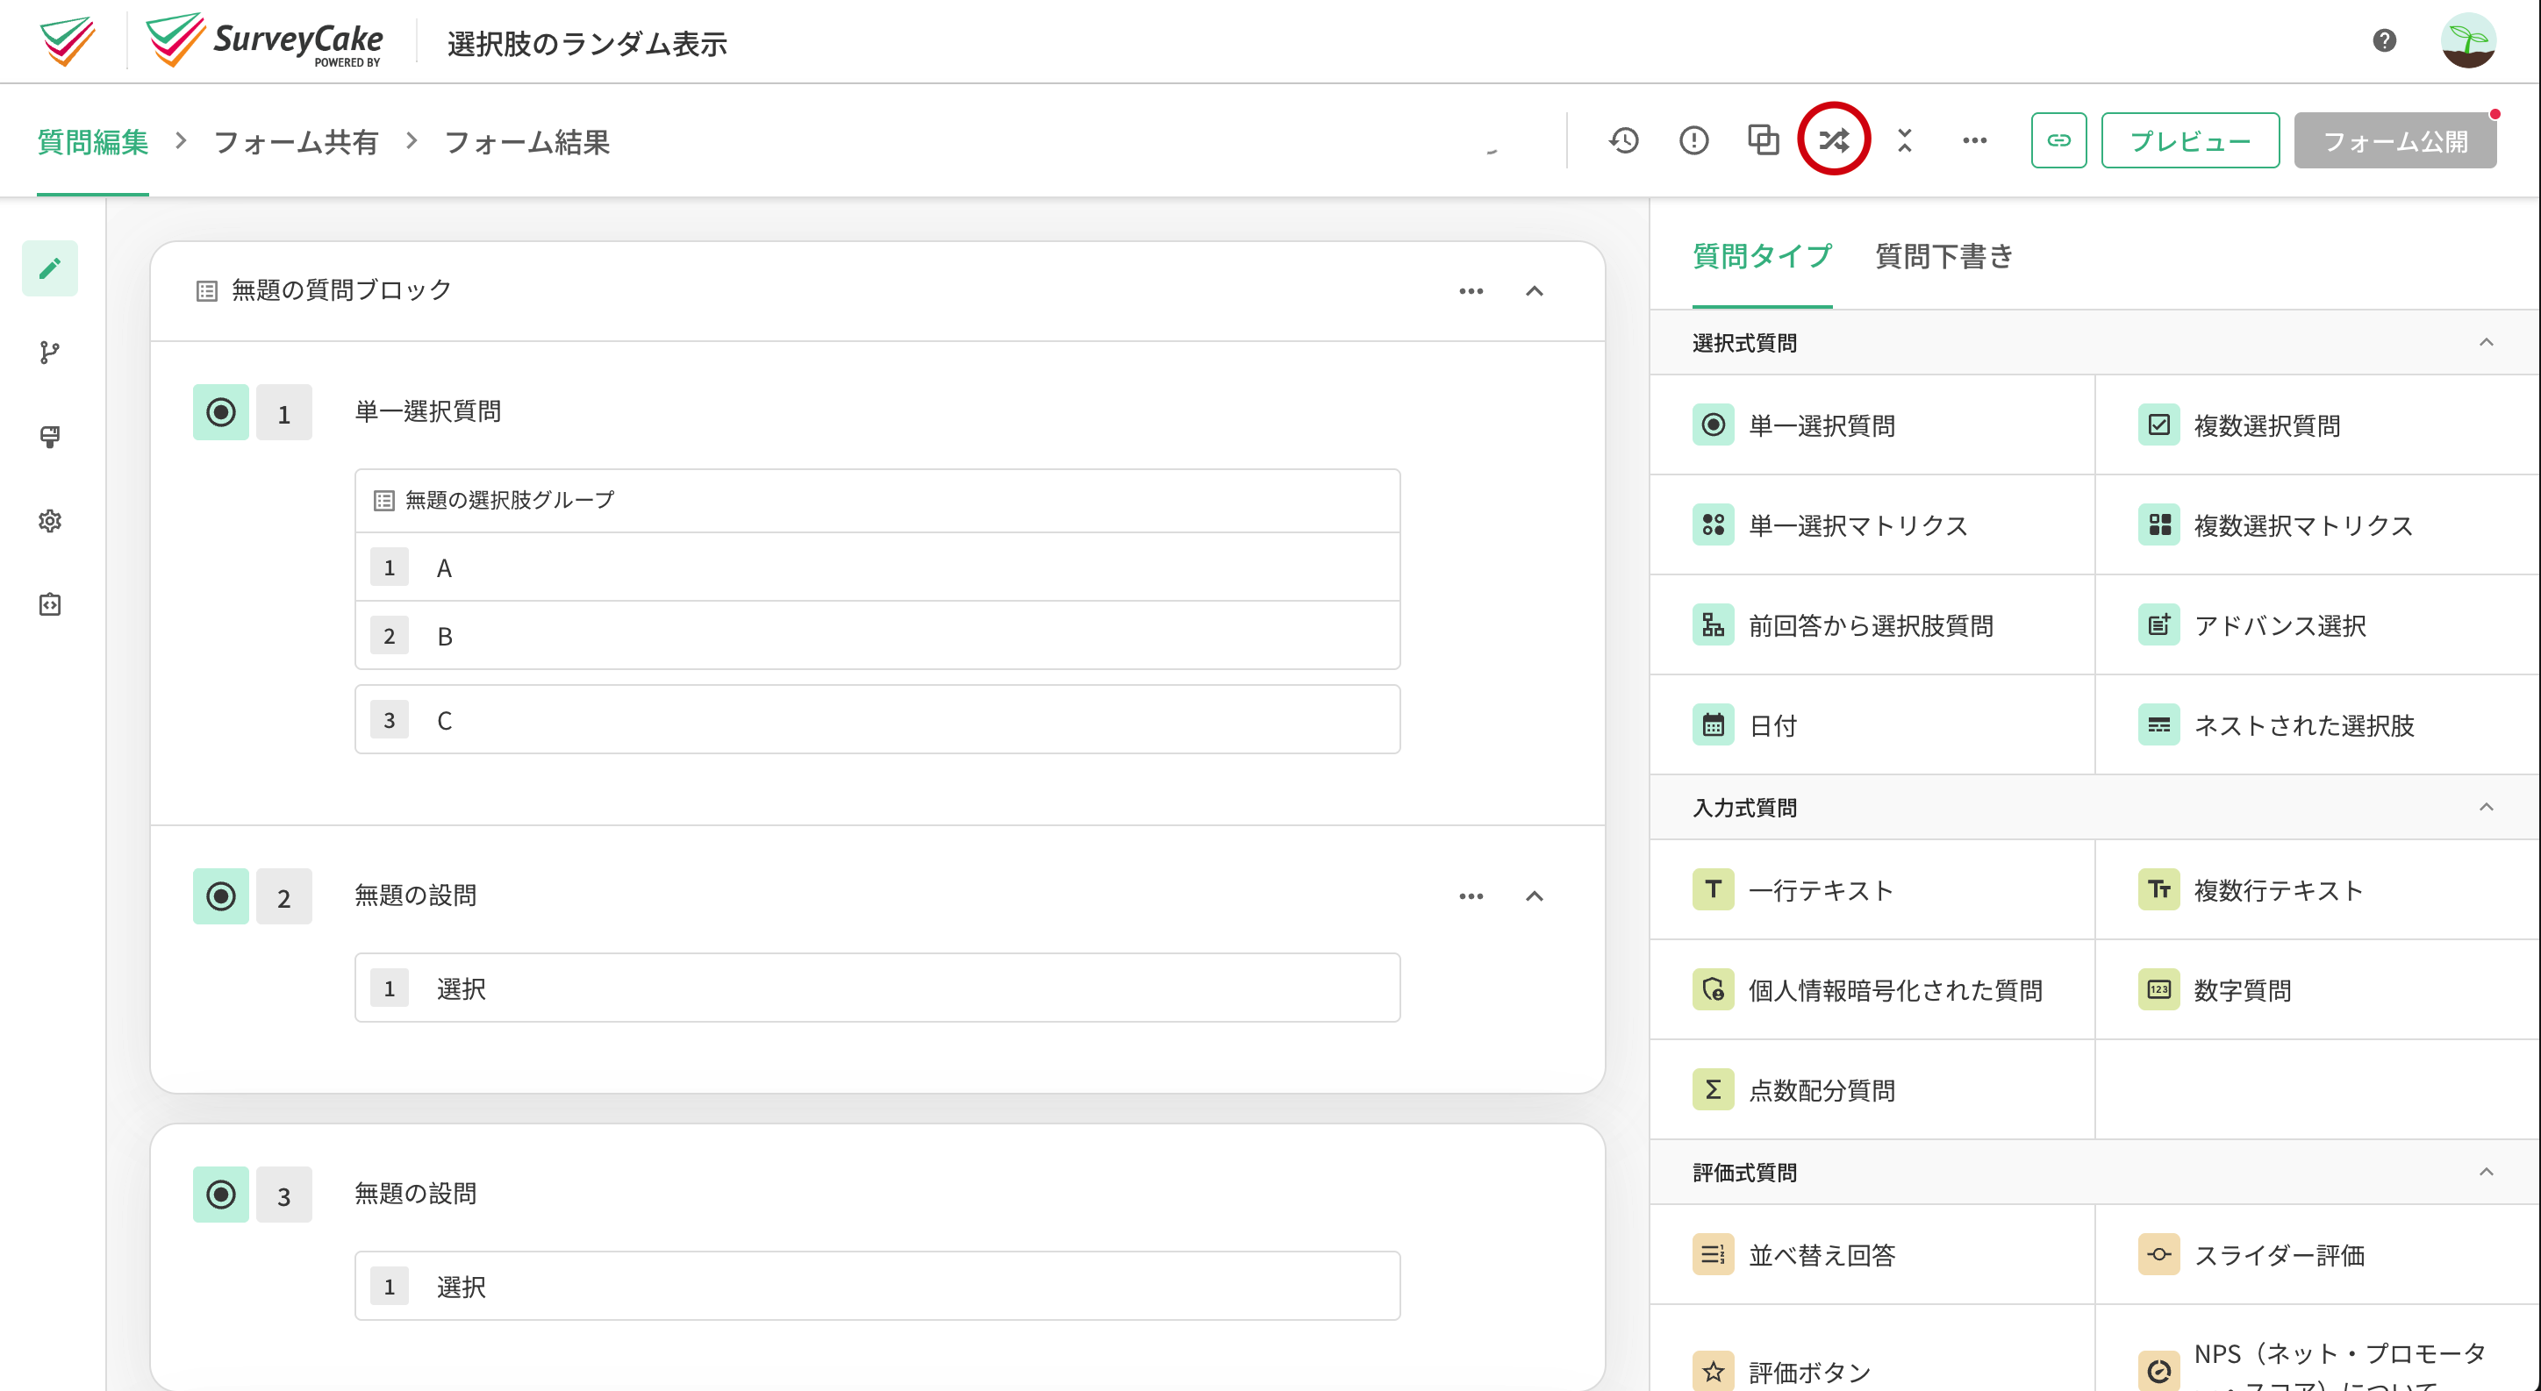This screenshot has height=1391, width=2541.
Task: Click radio type icon of question 1
Action: tap(221, 412)
